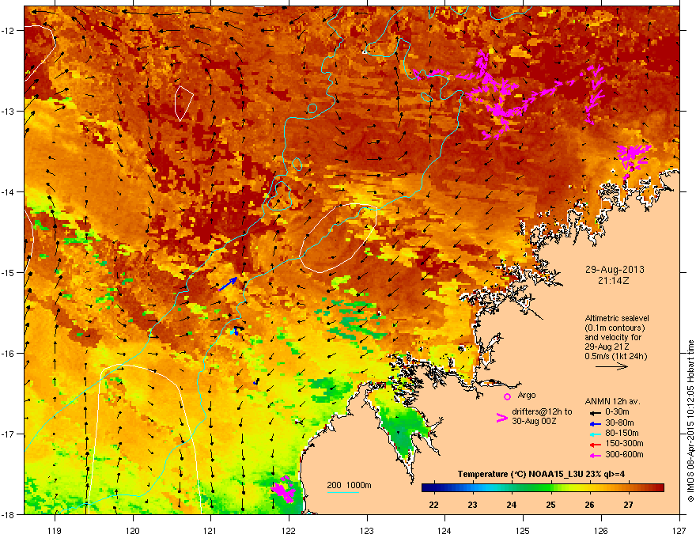Click the latitude axis label '-15'
The width and height of the screenshot is (696, 538).
coord(8,272)
